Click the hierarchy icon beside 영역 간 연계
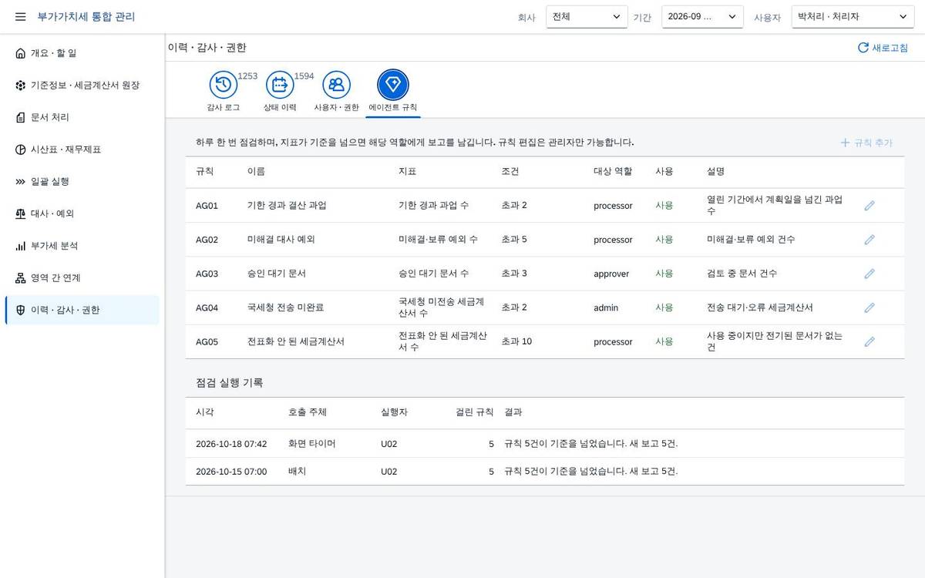The image size is (925, 578). tap(20, 278)
